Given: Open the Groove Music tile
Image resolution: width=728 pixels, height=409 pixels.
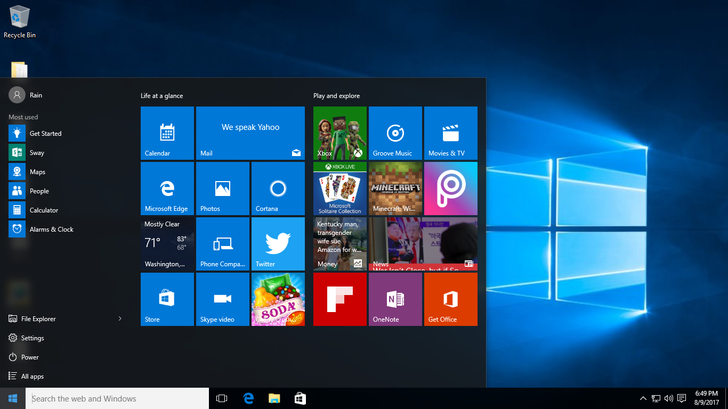Looking at the screenshot, I should [395, 133].
